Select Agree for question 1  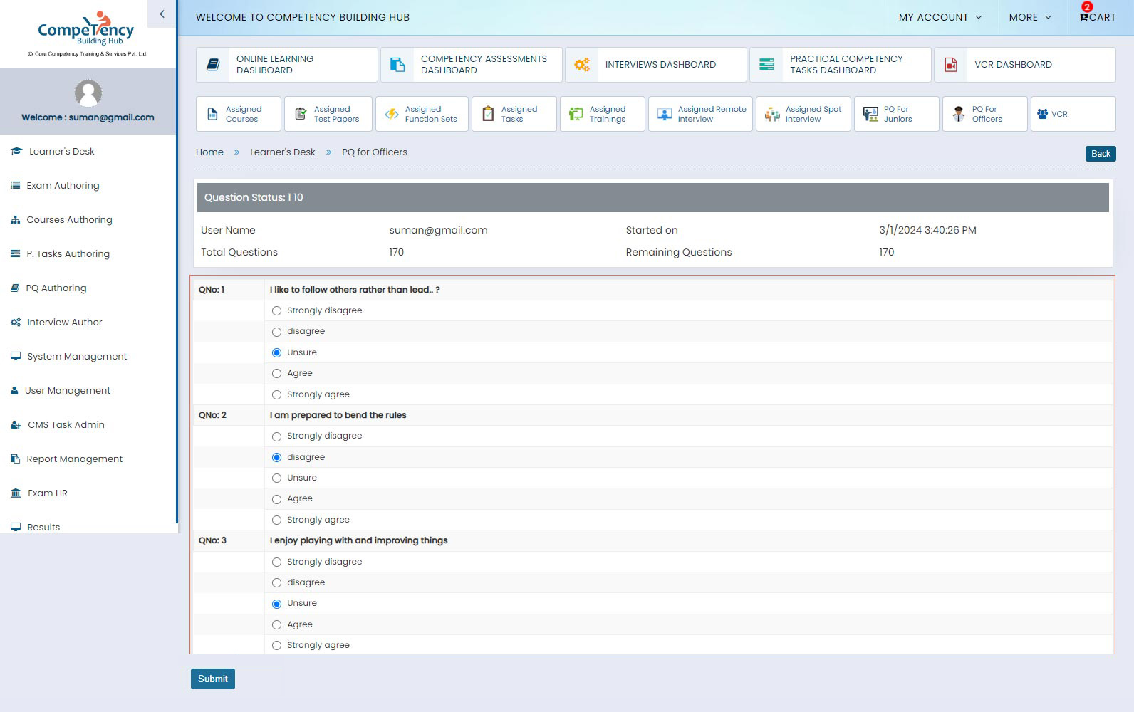pyautogui.click(x=276, y=374)
